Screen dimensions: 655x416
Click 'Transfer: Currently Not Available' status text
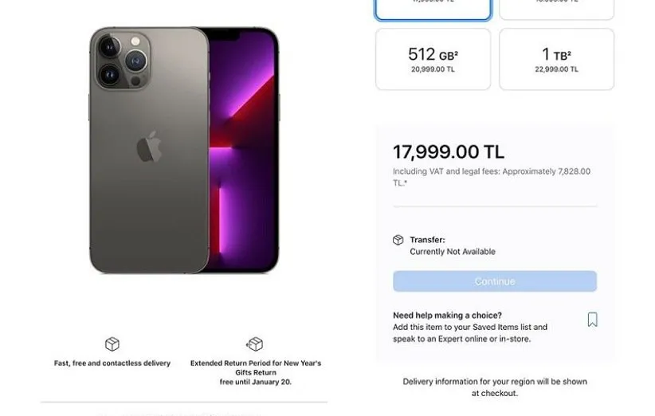pos(453,245)
